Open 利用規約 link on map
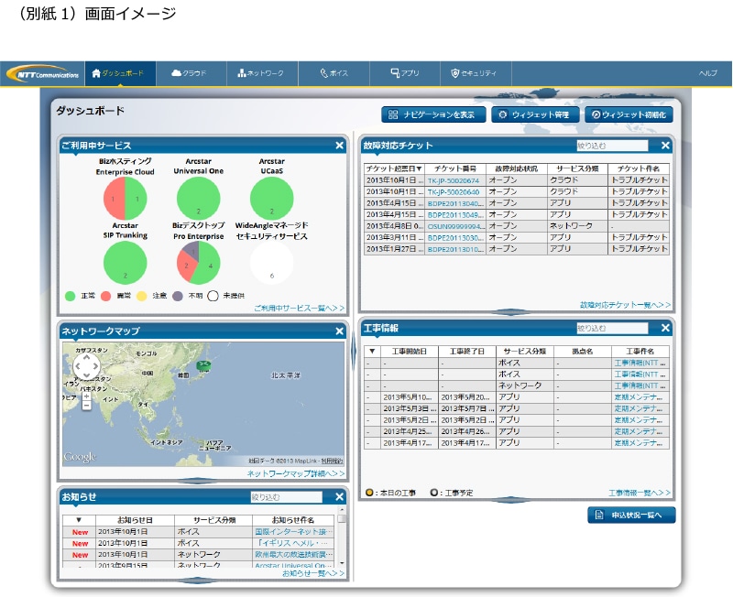Image resolution: width=733 pixels, height=597 pixels. (x=332, y=461)
